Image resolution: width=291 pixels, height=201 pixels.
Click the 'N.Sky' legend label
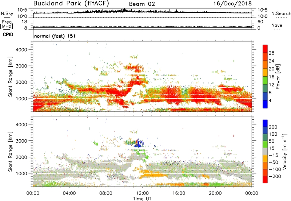(x=7, y=13)
